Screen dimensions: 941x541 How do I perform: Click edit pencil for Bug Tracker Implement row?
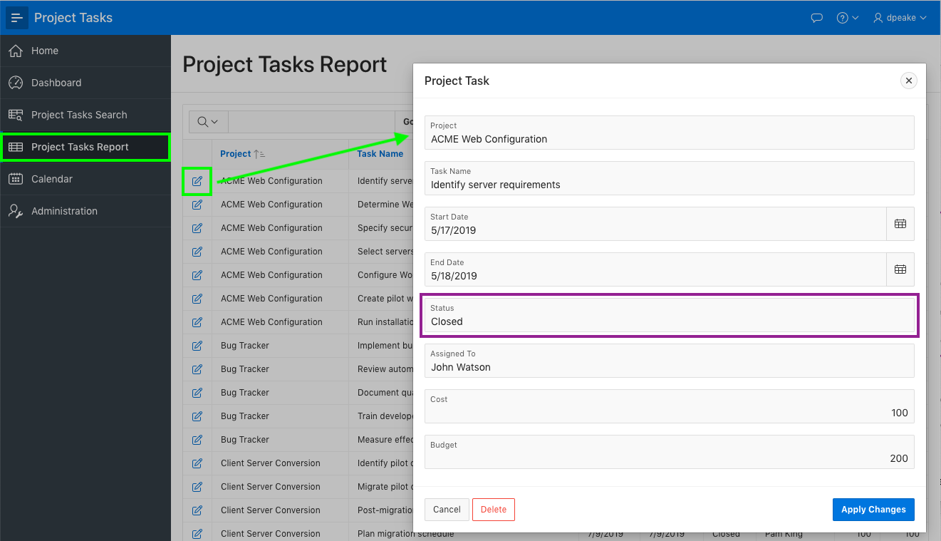pyautogui.click(x=197, y=346)
